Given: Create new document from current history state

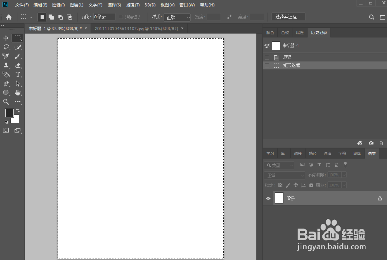Looking at the screenshot, I should (360, 143).
